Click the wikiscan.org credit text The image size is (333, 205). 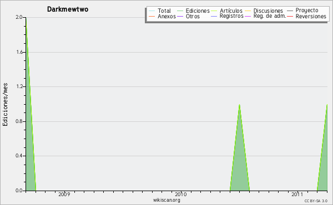click(x=167, y=200)
